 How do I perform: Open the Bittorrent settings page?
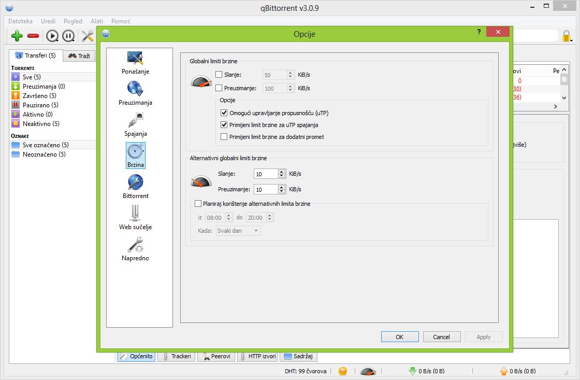135,187
